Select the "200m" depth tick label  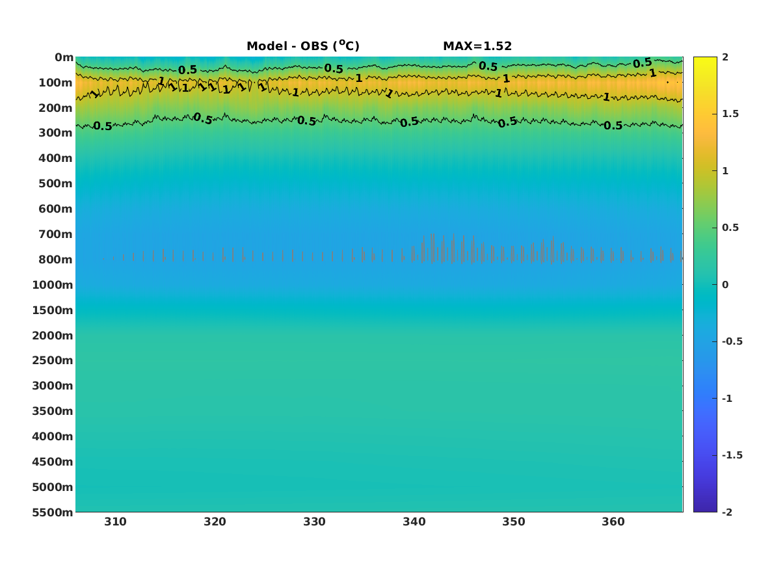click(x=56, y=108)
